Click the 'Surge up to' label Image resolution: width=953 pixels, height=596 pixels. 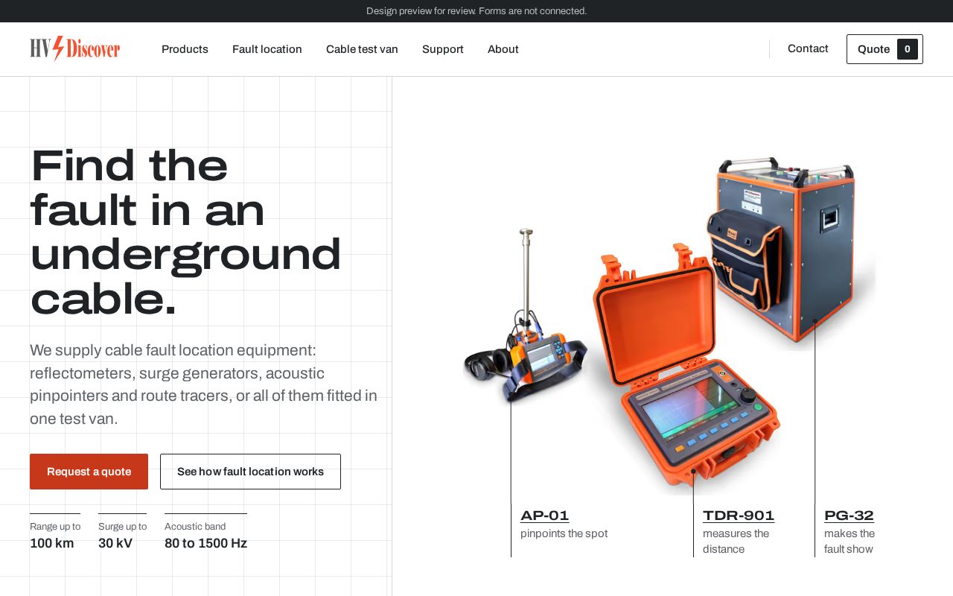click(x=122, y=527)
